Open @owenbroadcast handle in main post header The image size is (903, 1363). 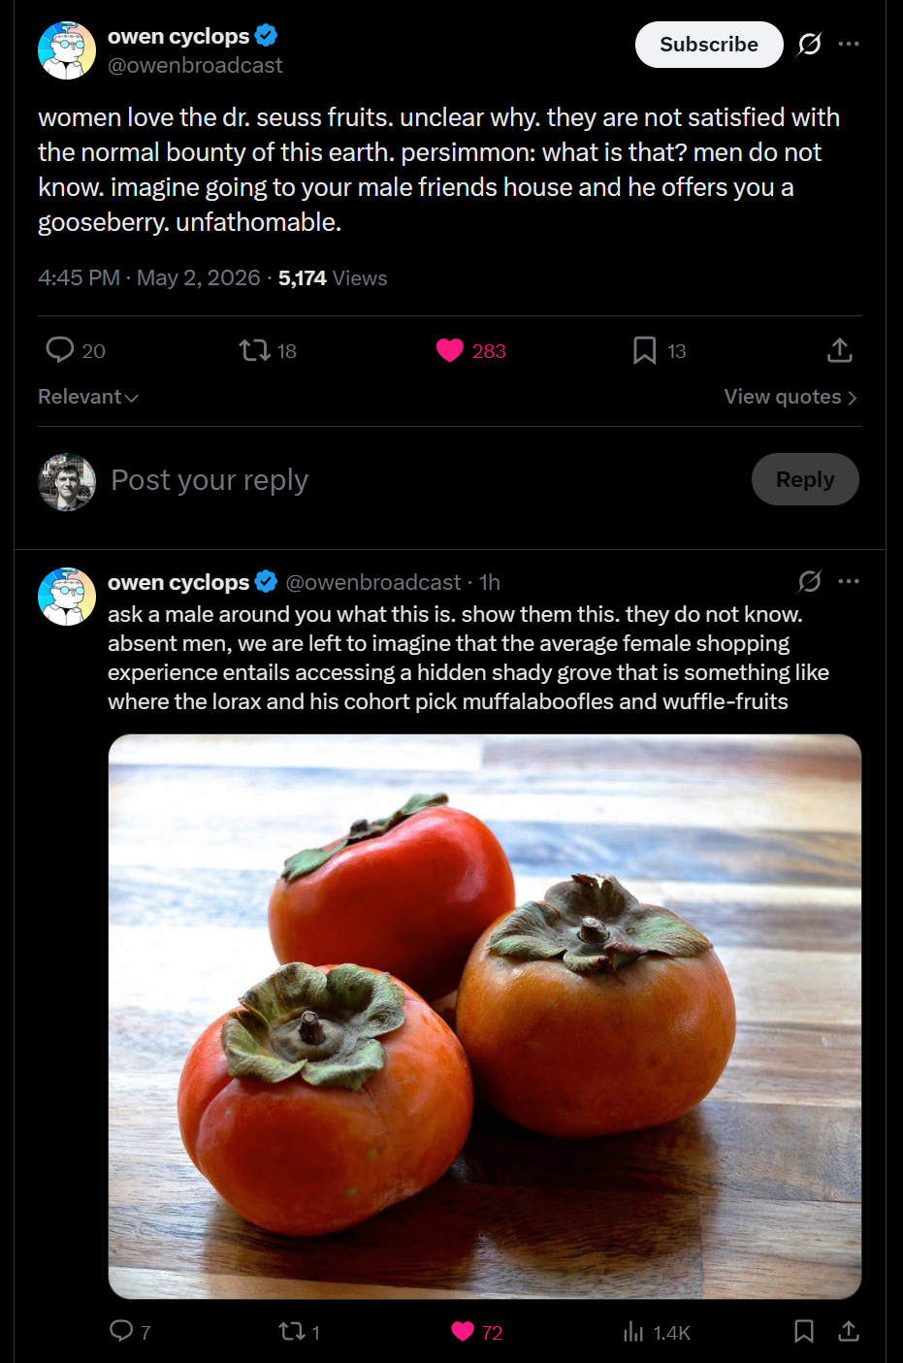[195, 65]
